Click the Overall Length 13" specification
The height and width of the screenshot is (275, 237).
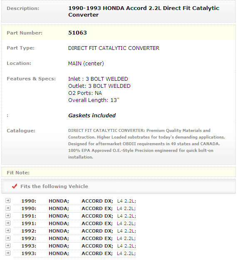(94, 100)
